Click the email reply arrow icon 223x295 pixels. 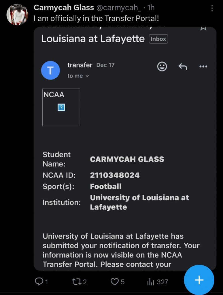183,67
